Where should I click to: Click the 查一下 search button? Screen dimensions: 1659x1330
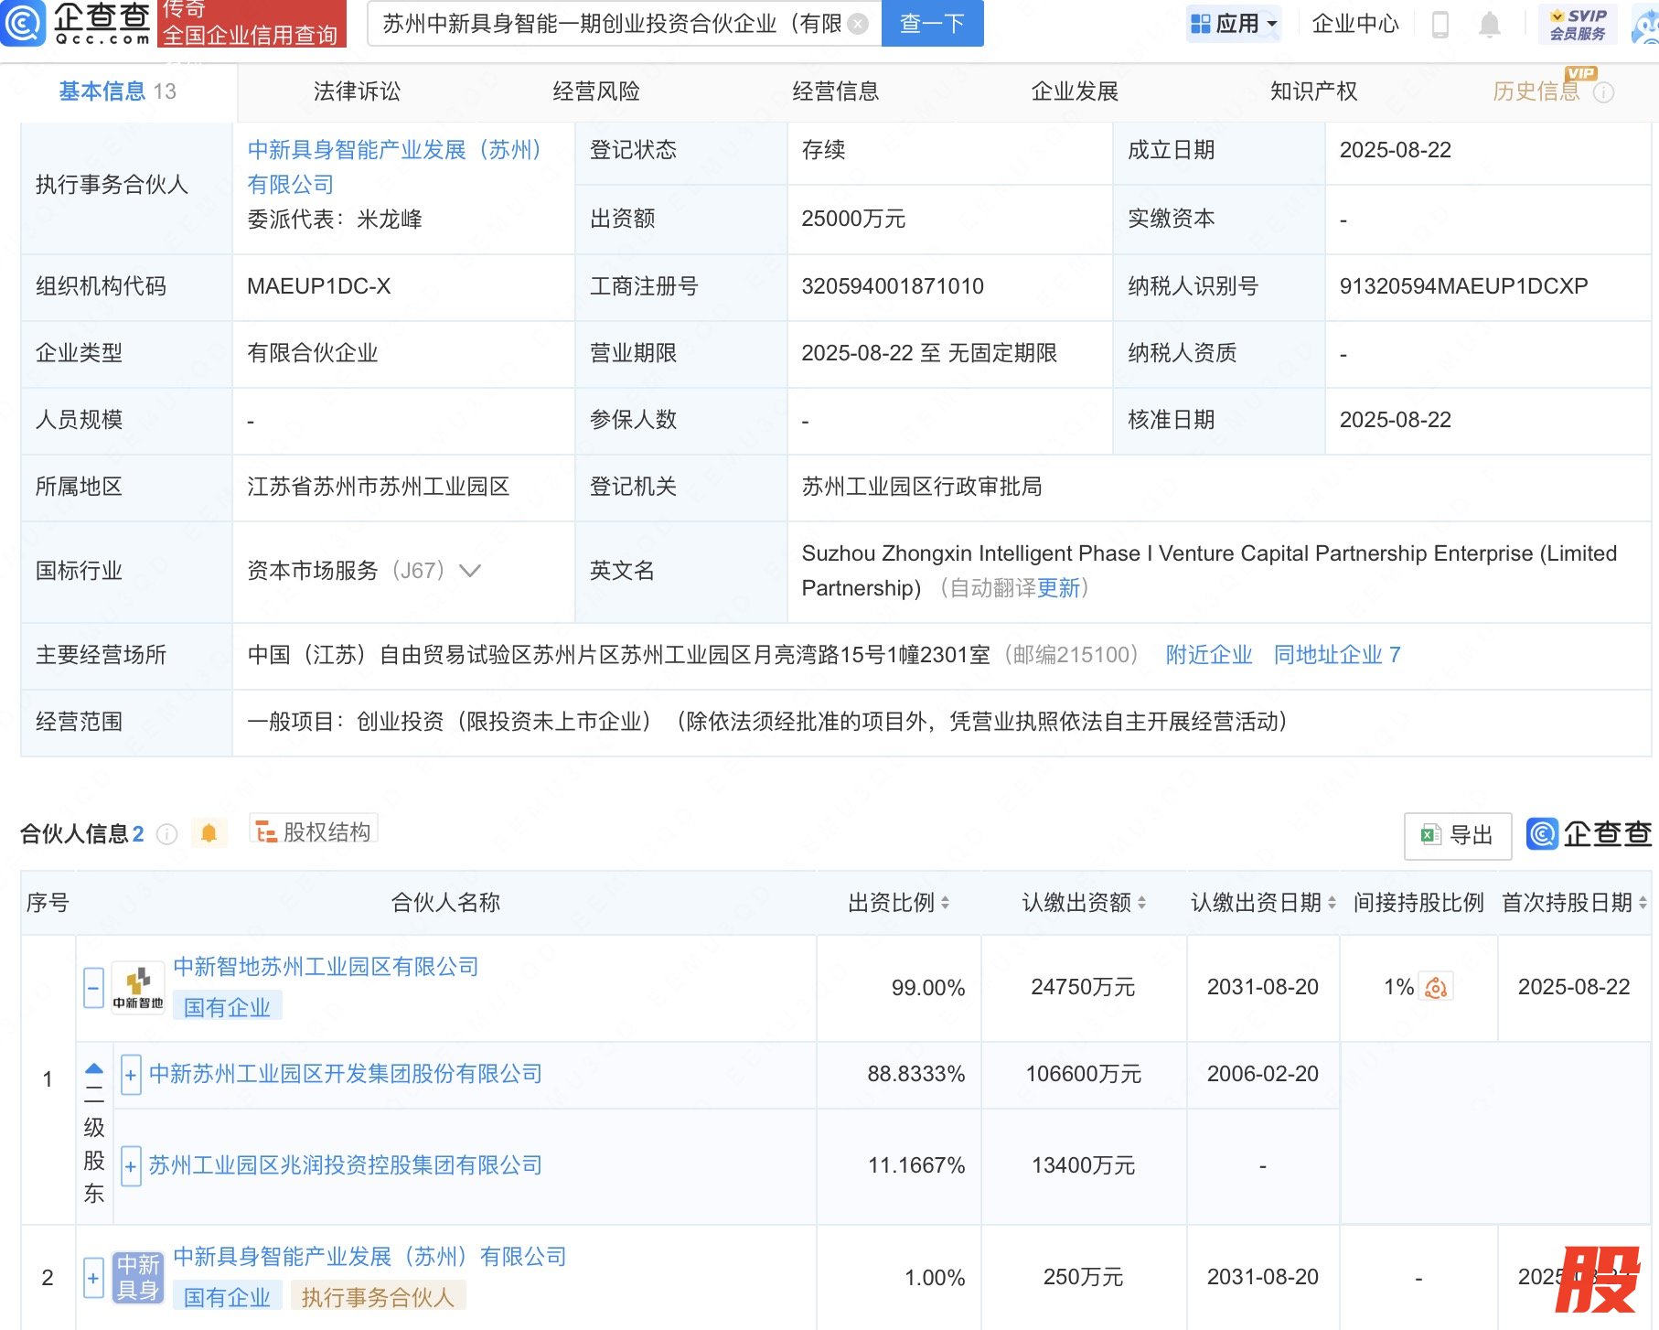[932, 24]
